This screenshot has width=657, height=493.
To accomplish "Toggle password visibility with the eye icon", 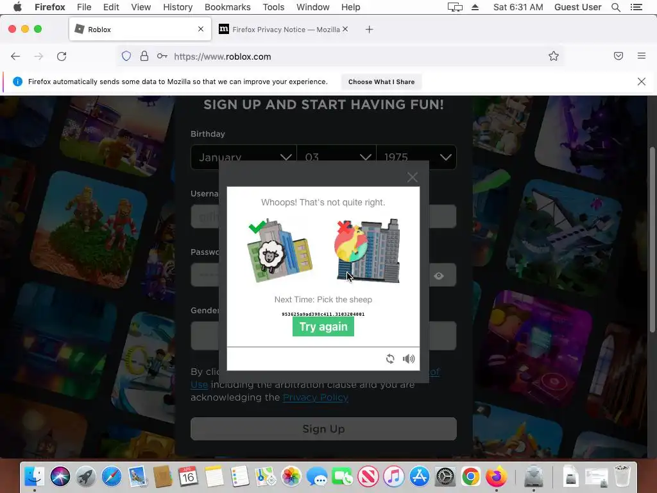I will [439, 276].
